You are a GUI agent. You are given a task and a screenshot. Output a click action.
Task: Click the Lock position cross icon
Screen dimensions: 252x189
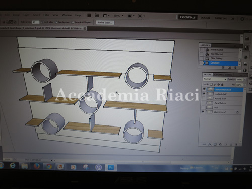(x=219, y=84)
